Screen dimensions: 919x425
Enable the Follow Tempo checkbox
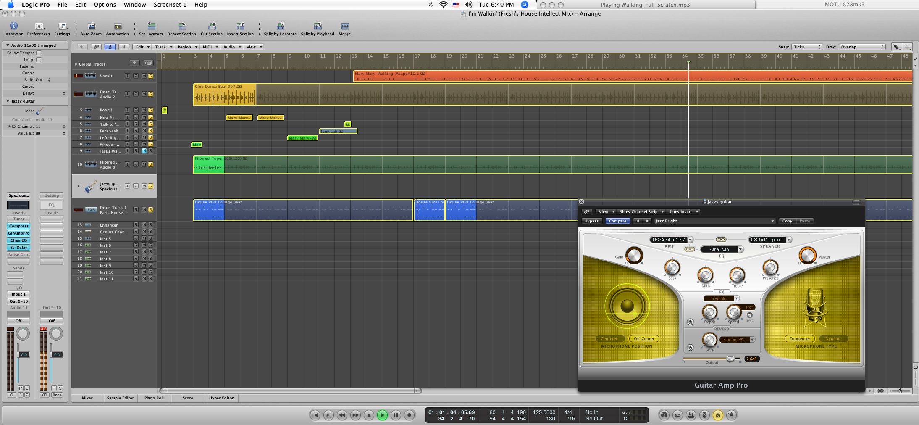click(39, 53)
